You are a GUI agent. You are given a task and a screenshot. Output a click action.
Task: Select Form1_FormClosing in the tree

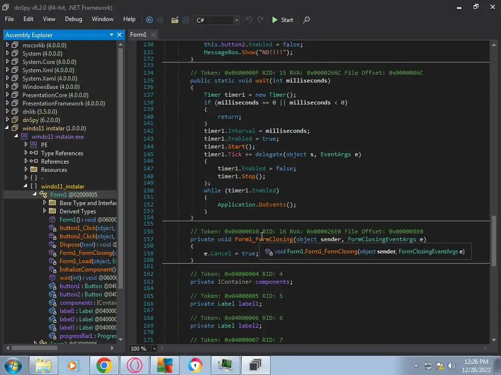tap(88, 252)
